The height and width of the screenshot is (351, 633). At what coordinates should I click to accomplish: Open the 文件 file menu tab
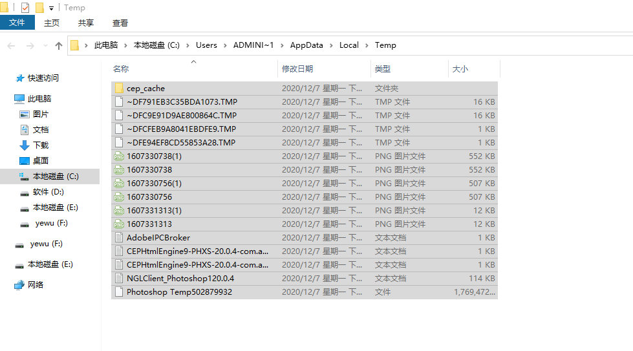[17, 23]
